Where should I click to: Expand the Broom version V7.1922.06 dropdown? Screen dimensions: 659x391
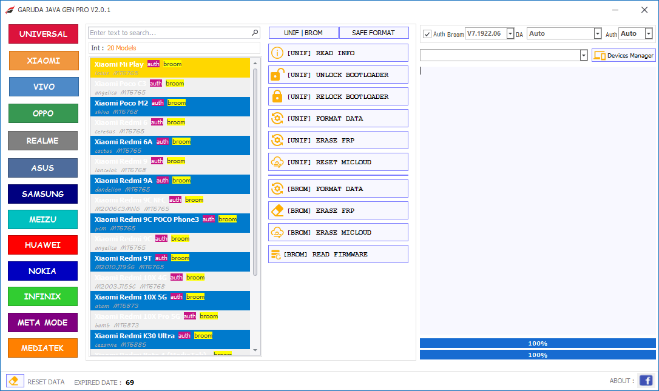coord(510,34)
